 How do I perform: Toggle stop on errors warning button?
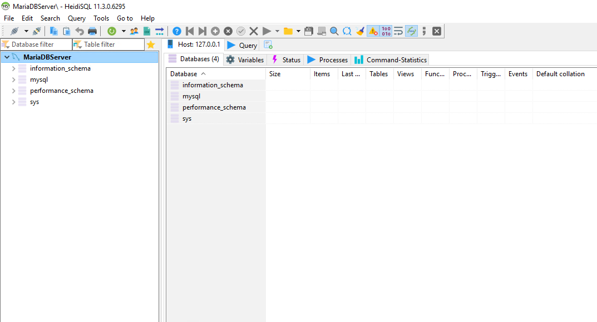pos(373,31)
